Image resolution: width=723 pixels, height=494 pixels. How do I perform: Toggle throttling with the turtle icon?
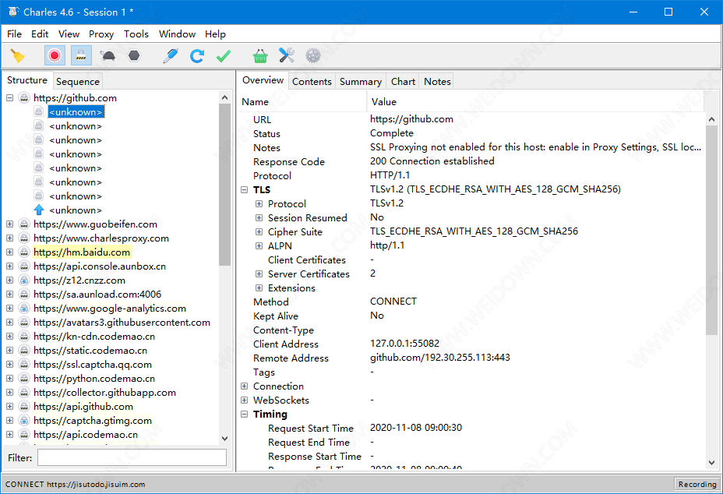click(108, 56)
